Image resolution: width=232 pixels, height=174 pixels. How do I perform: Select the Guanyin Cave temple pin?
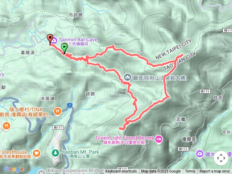coord(128,77)
